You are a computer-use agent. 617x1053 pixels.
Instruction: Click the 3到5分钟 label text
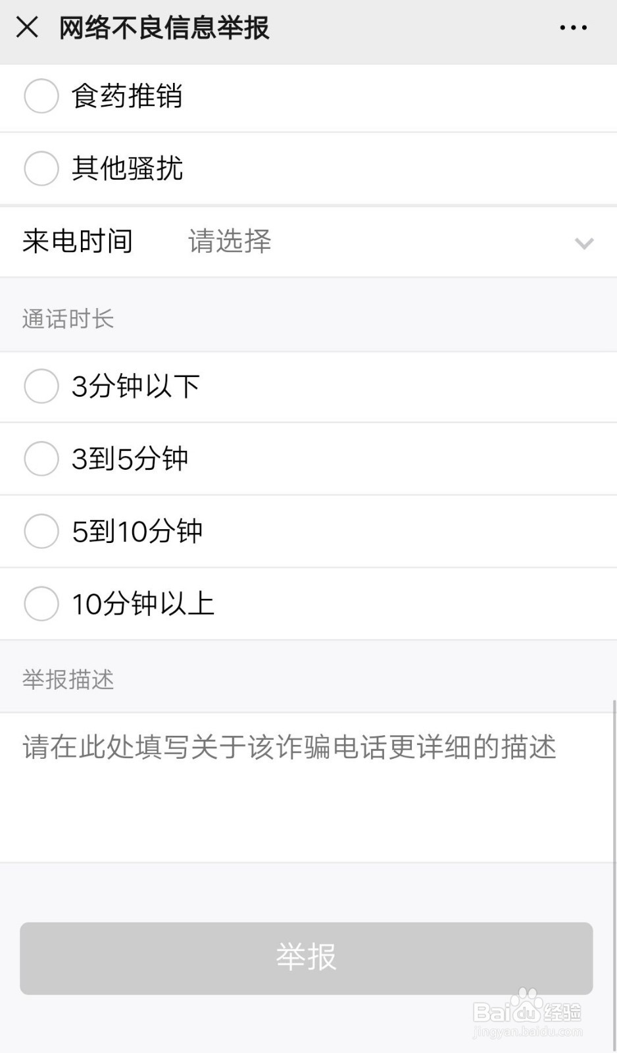pyautogui.click(x=130, y=459)
